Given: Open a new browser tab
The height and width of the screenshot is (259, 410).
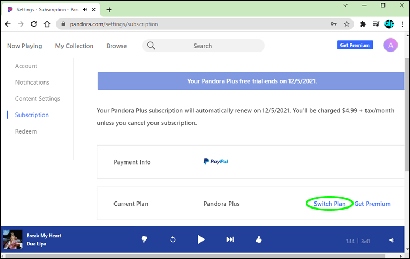Looking at the screenshot, I should coord(109,10).
